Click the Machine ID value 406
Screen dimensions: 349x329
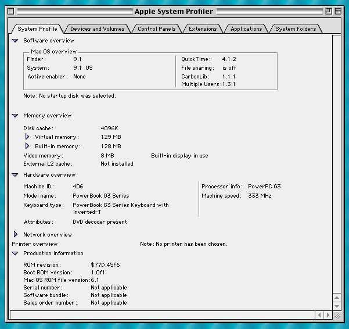tap(78, 186)
